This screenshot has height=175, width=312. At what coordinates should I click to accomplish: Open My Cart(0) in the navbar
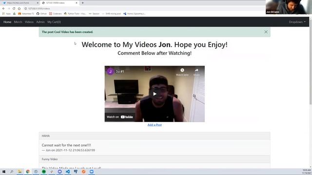tap(54, 22)
